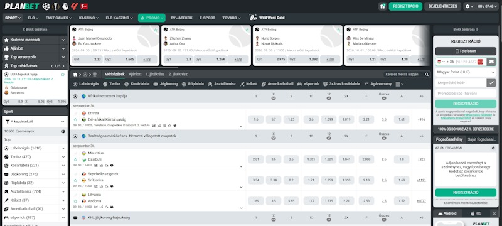Open the FAST GAMES dropdown menu
Image resolution: width=502 pixels, height=226 pixels.
point(58,18)
